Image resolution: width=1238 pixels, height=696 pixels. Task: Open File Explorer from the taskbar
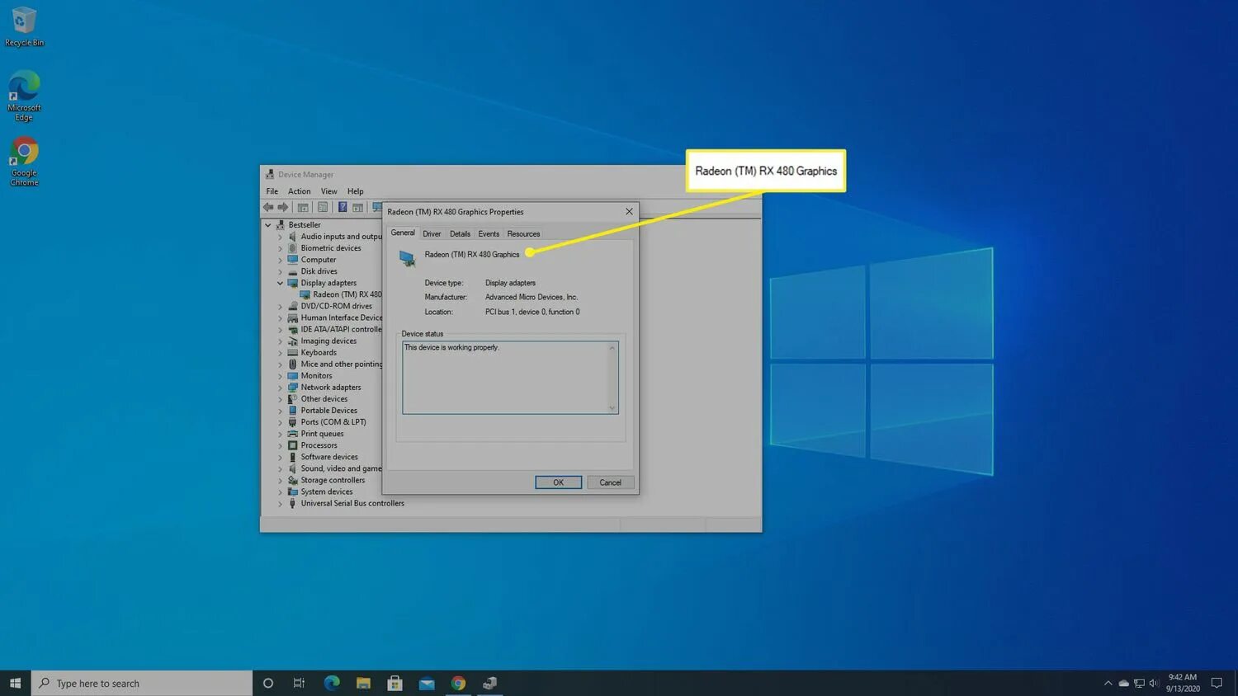click(363, 683)
